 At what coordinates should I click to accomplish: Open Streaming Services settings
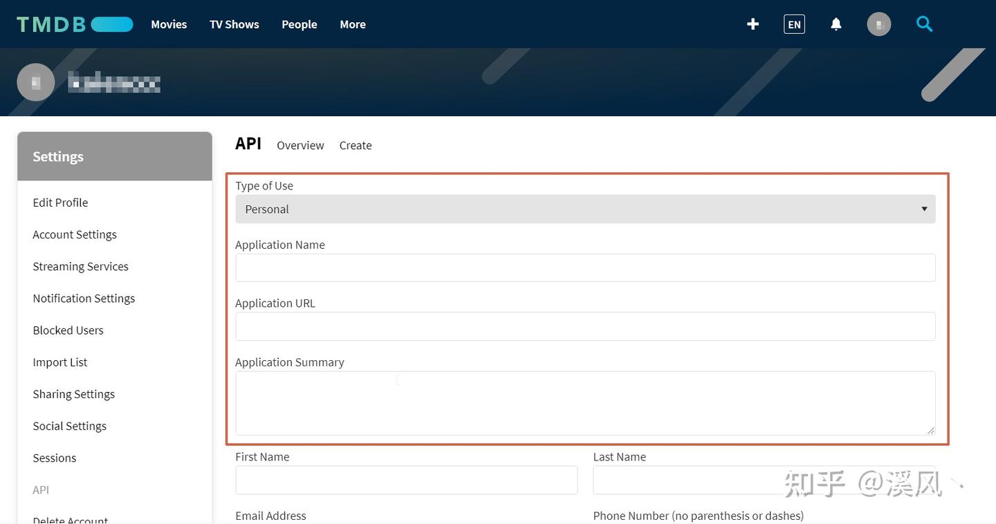click(80, 266)
